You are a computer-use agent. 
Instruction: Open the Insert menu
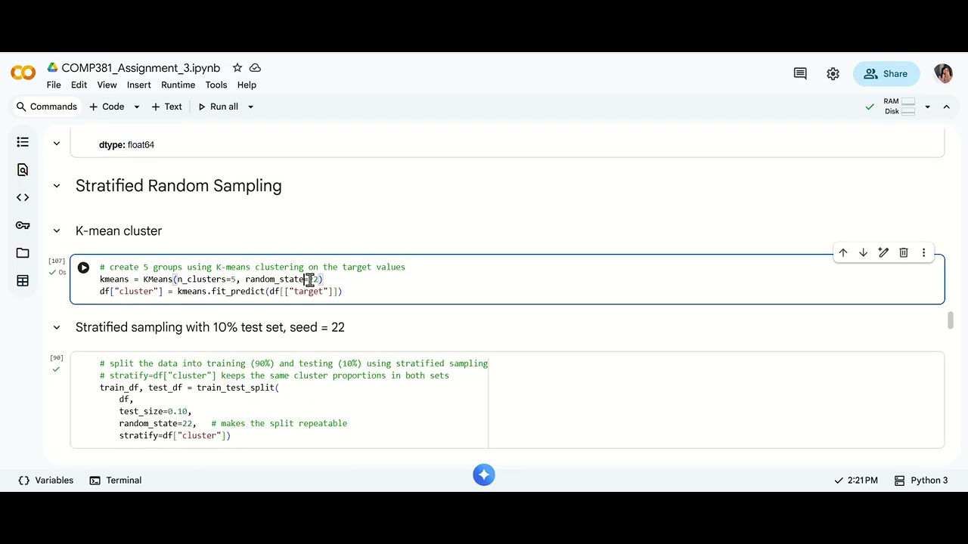139,85
